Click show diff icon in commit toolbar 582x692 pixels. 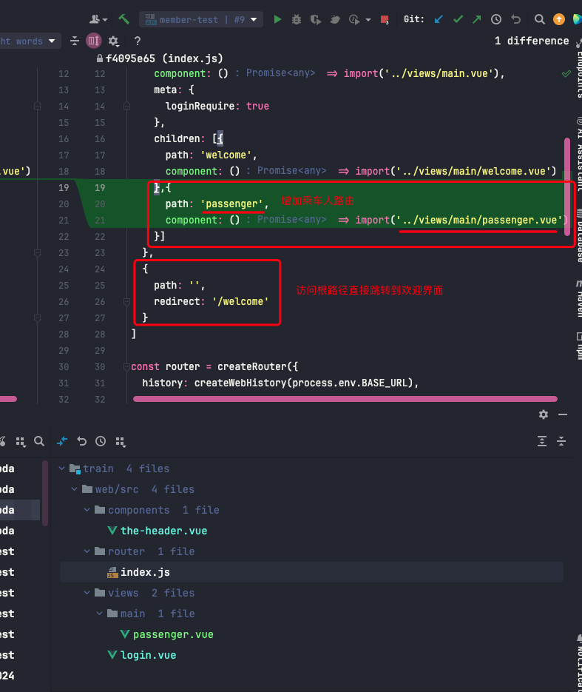[x=62, y=441]
